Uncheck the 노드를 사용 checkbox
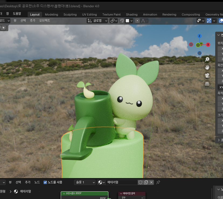 [x=45, y=182]
